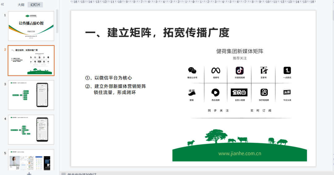
Task: Select slide 5 thumbnail with portrait photo
Action: 31,160
